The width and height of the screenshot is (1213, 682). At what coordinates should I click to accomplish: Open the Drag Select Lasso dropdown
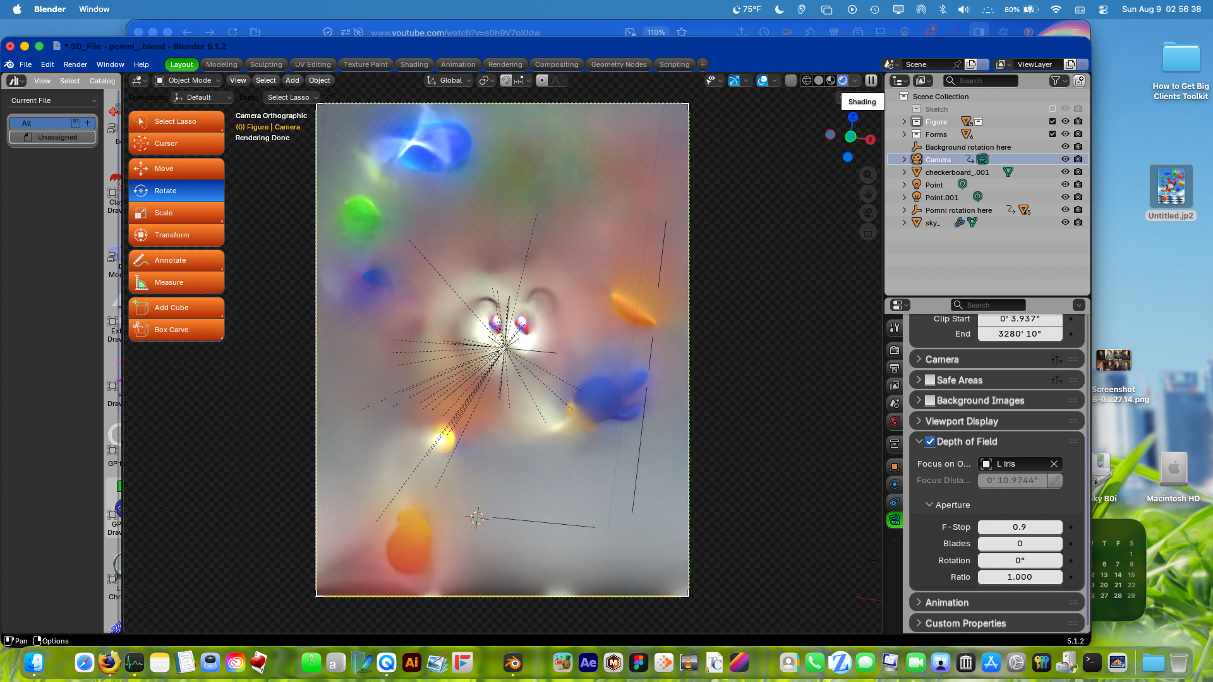click(293, 97)
